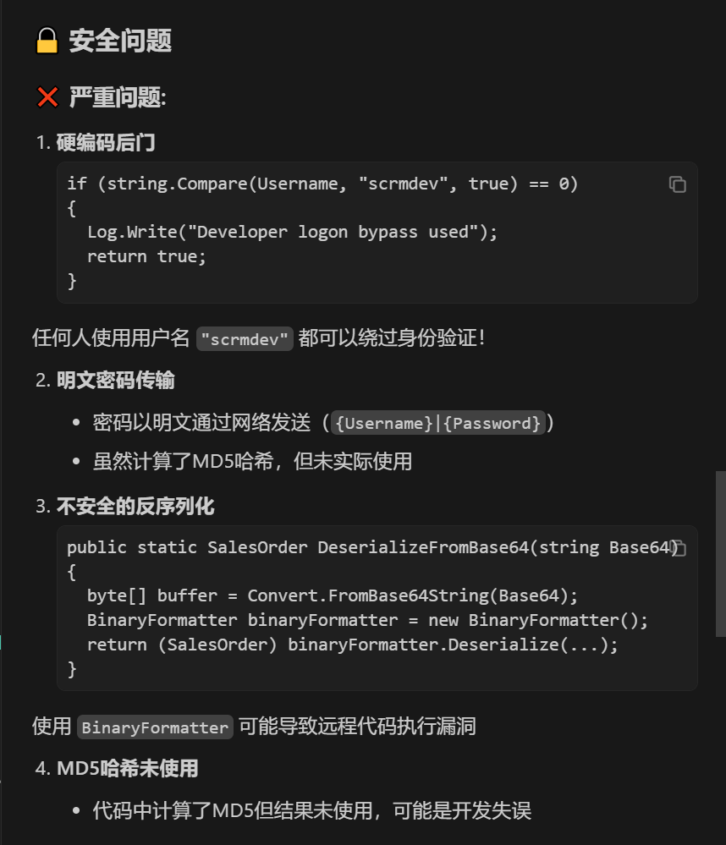This screenshot has height=845, width=726.
Task: Copy the scrmdev backdoor code block
Action: (677, 184)
